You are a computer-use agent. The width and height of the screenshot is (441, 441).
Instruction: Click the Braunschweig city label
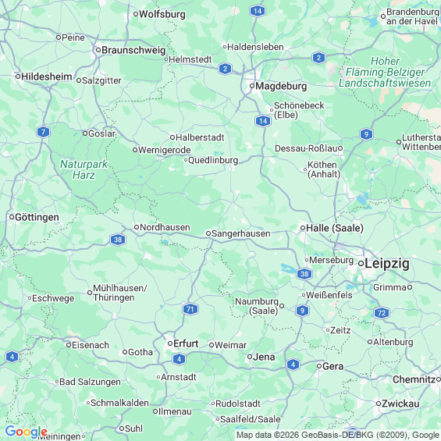point(133,50)
